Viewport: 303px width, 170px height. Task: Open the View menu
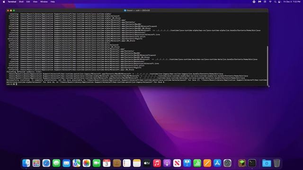pyautogui.click(x=35, y=2)
